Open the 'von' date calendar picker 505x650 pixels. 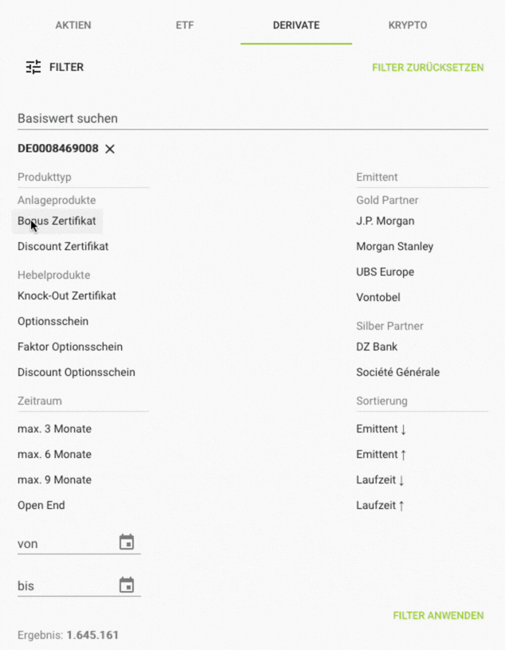[x=127, y=542]
